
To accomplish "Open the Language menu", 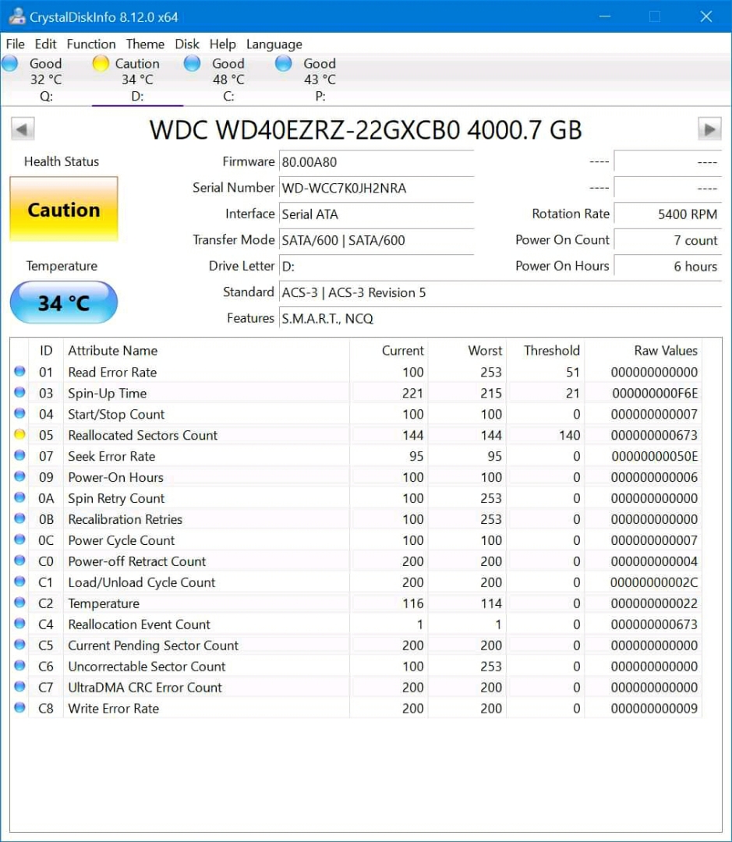I will point(274,44).
